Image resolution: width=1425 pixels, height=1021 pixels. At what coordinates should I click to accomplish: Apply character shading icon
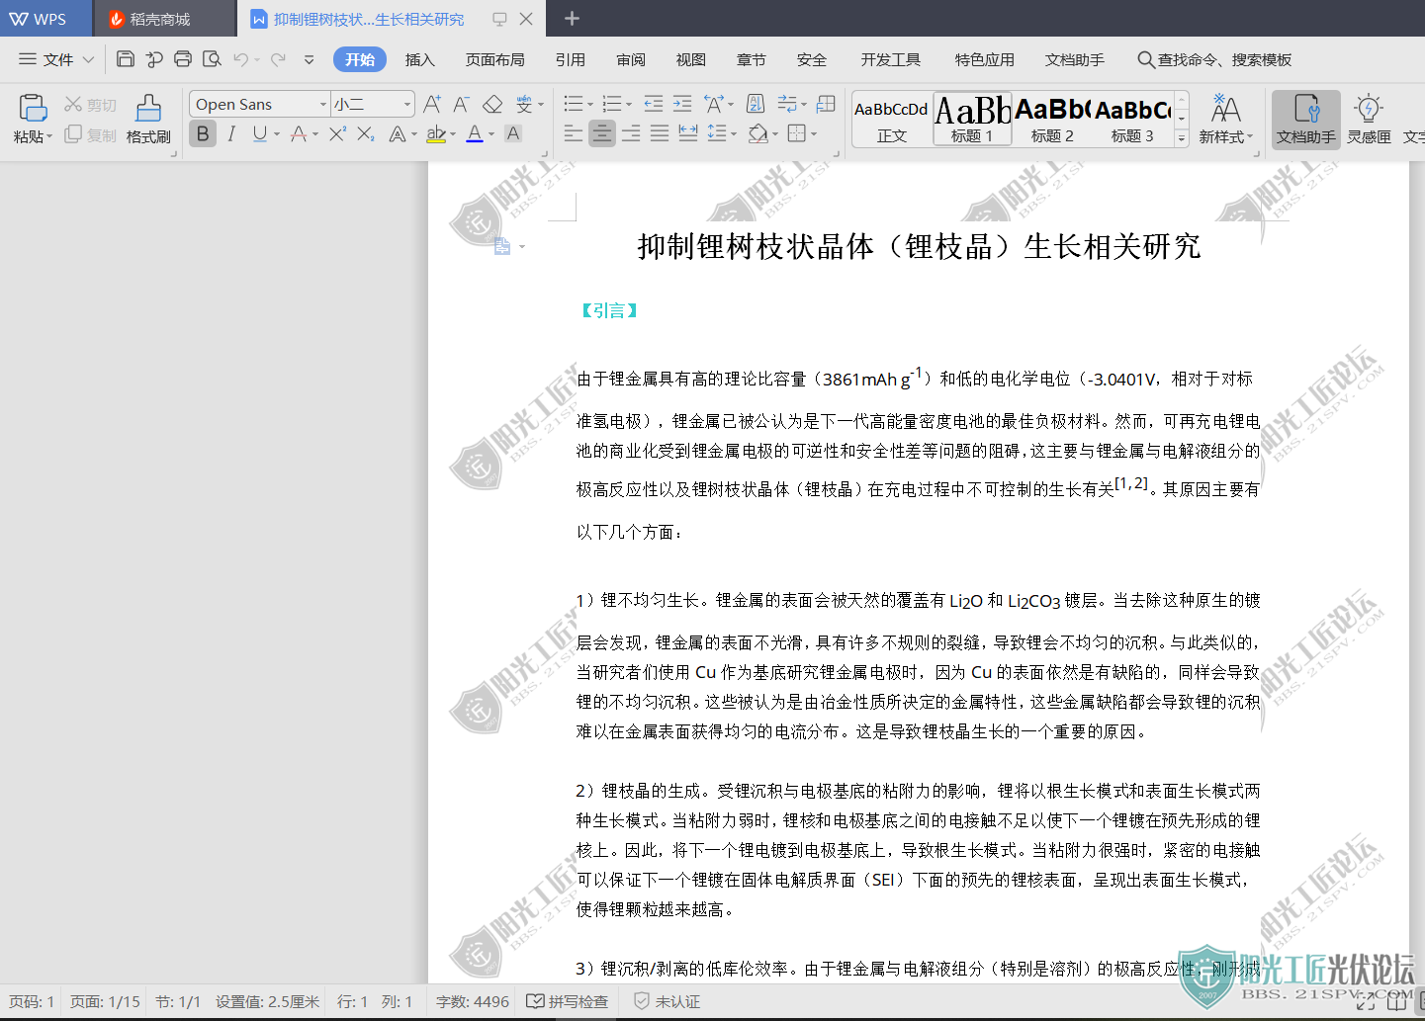point(513,133)
